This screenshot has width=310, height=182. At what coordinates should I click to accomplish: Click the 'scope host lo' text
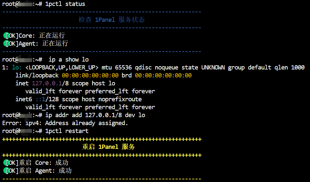(x=93, y=83)
